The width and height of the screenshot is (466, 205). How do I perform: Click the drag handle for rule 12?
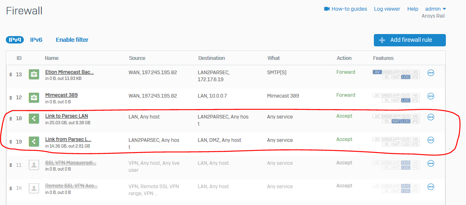coord(11,98)
